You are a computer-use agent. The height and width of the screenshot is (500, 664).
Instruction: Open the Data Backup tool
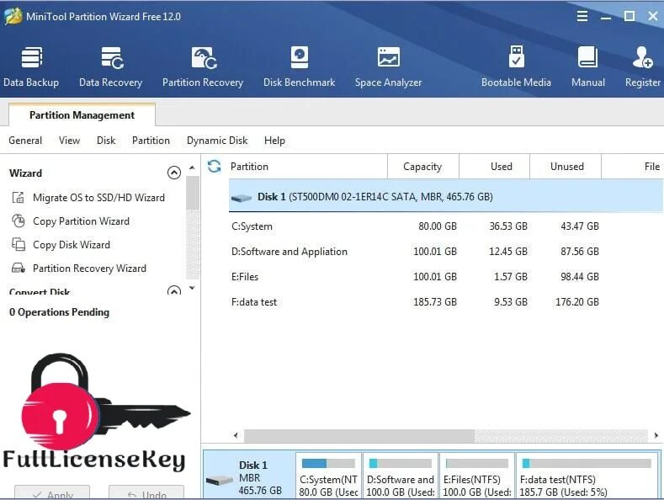31,66
